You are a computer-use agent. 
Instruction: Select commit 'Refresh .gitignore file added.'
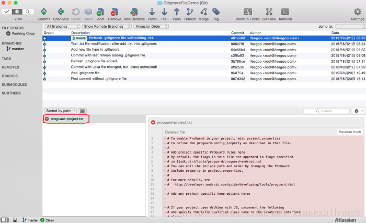pos(204,61)
